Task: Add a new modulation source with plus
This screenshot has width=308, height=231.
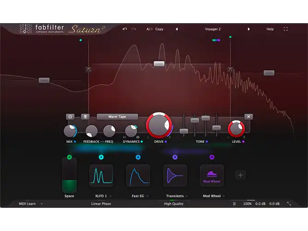Action: [x=241, y=175]
